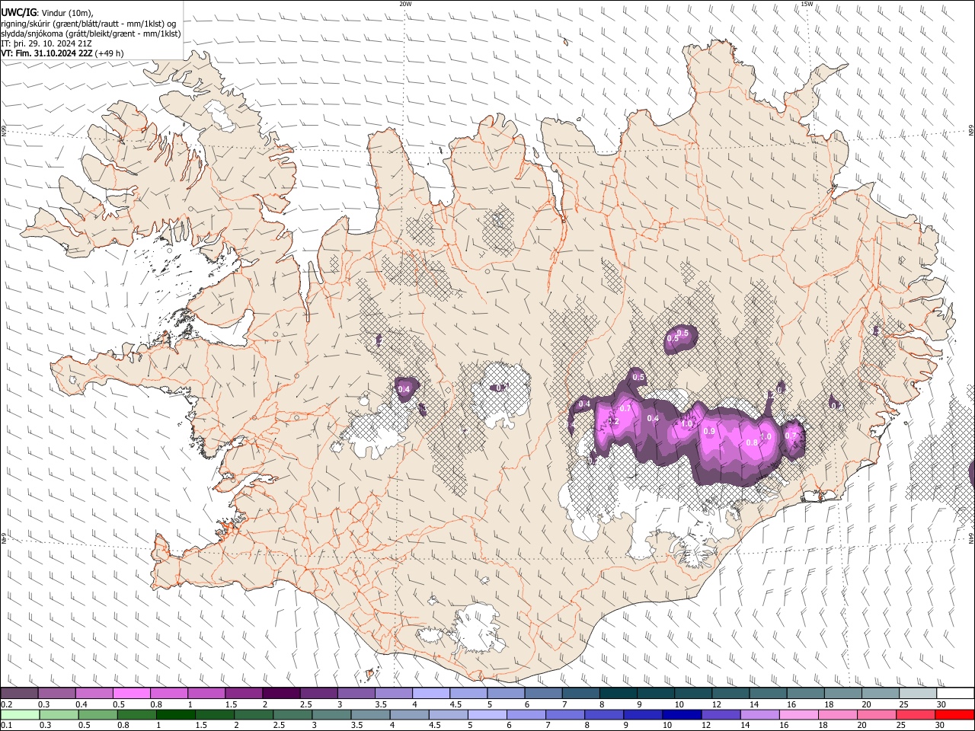Pick the darkest purple top-row swatch between 2 and 2.5
975x731 pixels.
(x=281, y=694)
